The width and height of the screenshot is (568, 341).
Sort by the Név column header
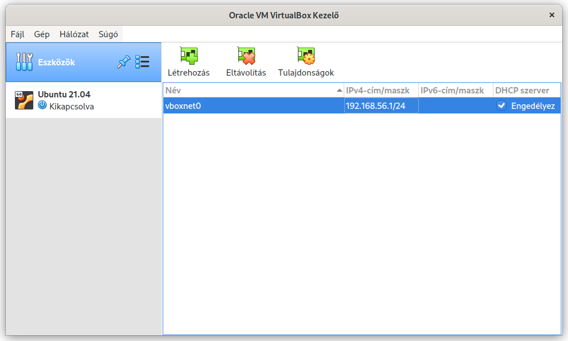[x=254, y=91]
